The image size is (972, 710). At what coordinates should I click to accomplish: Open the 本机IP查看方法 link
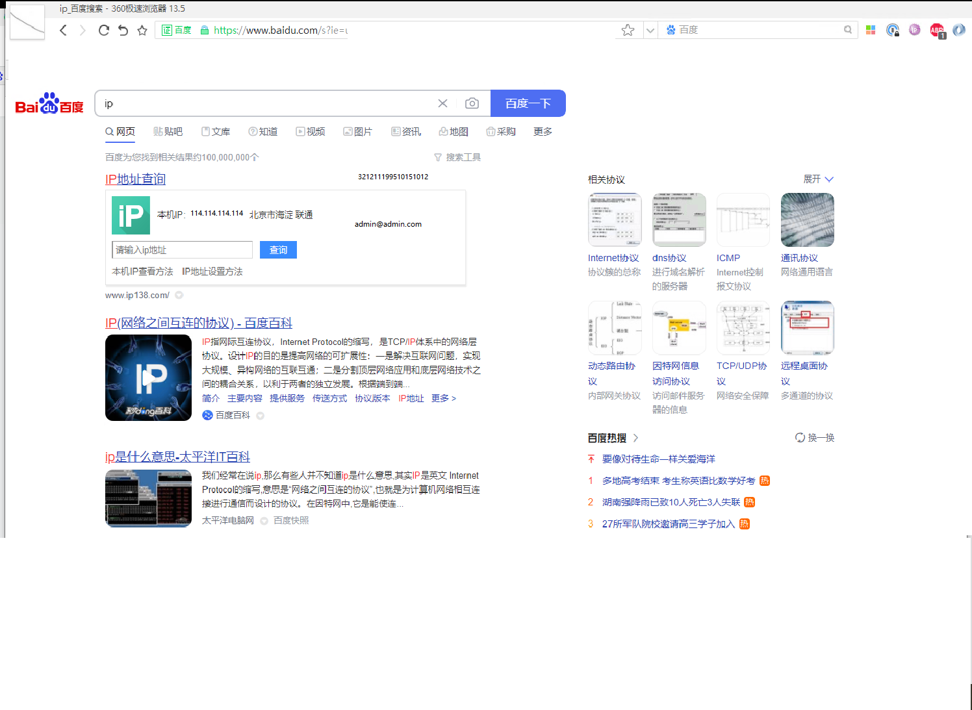click(x=142, y=272)
